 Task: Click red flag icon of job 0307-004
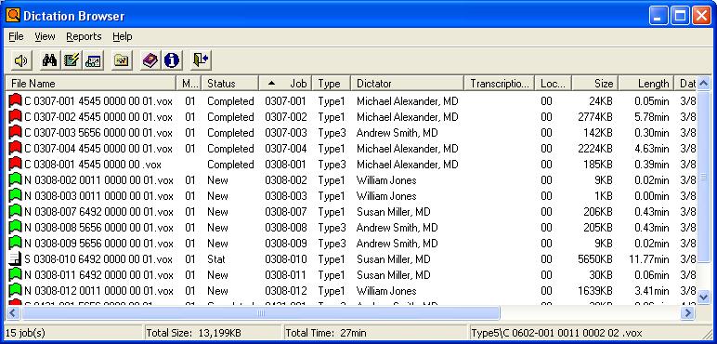pos(16,149)
